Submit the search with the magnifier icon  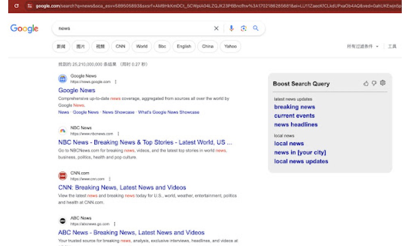[x=256, y=28]
